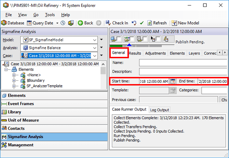229x158 pixels.
Task: Click into the Description input field
Action: (183, 72)
